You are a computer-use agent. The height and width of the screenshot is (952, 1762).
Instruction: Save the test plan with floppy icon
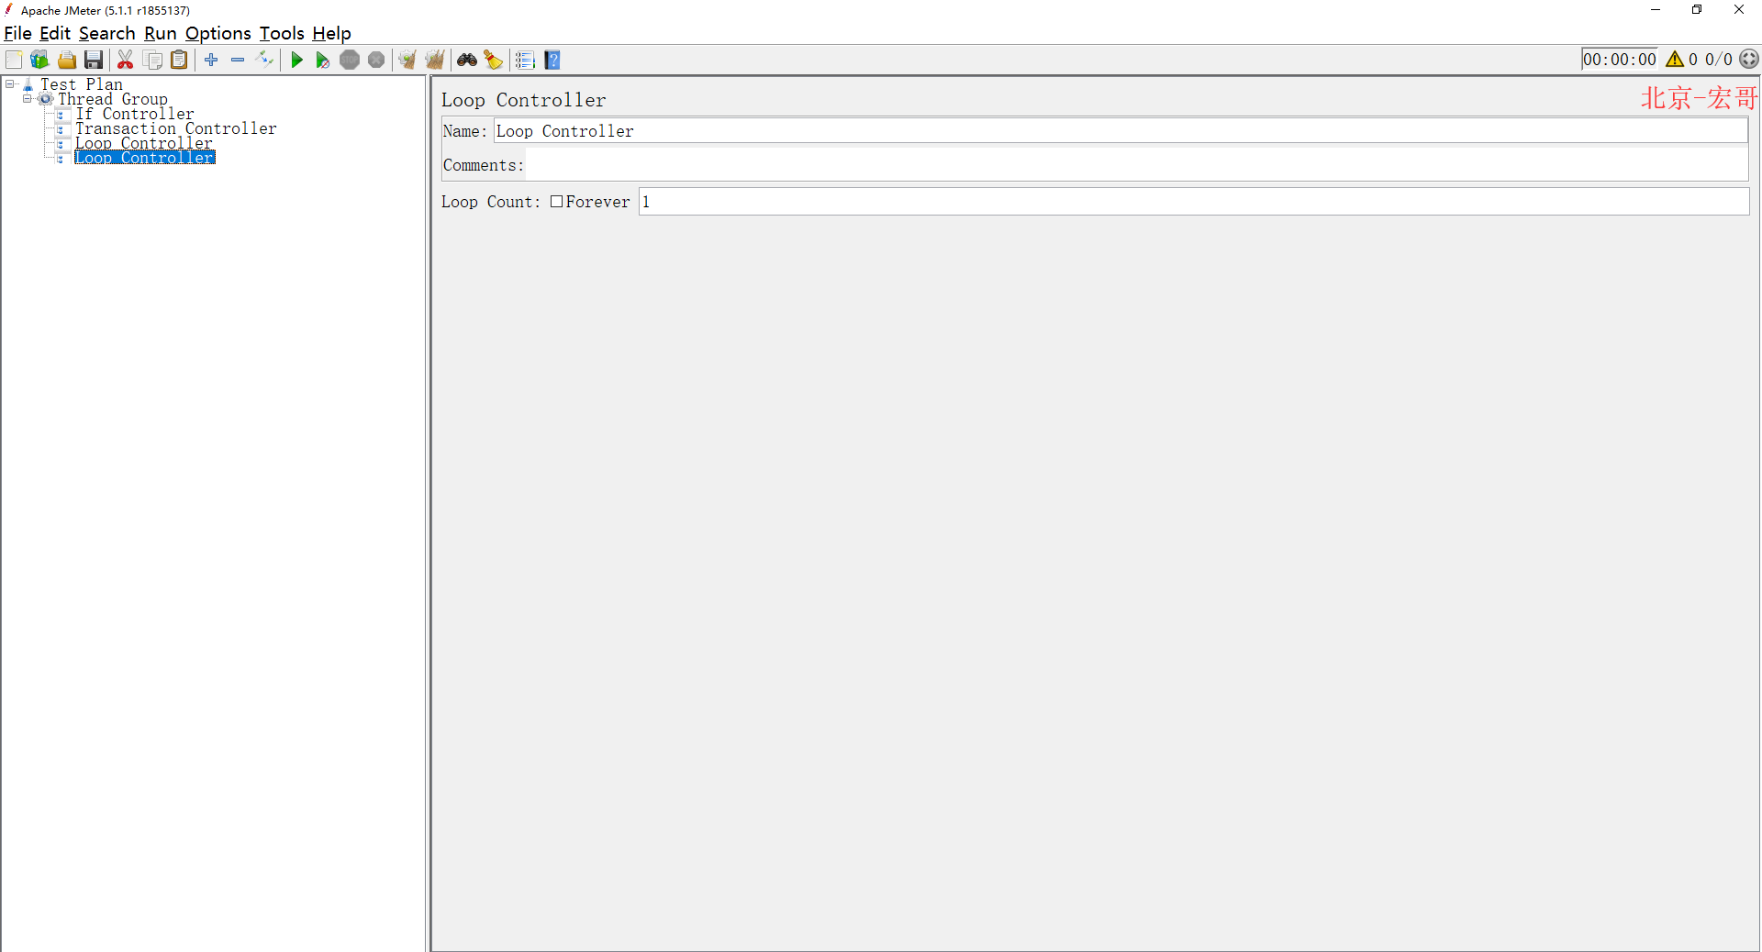point(94,60)
